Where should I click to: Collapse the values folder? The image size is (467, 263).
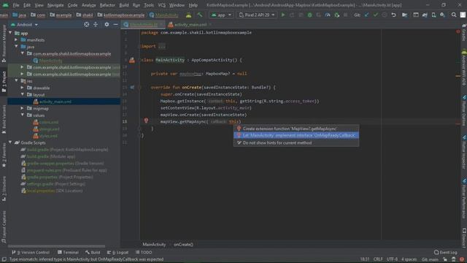[x=23, y=115]
